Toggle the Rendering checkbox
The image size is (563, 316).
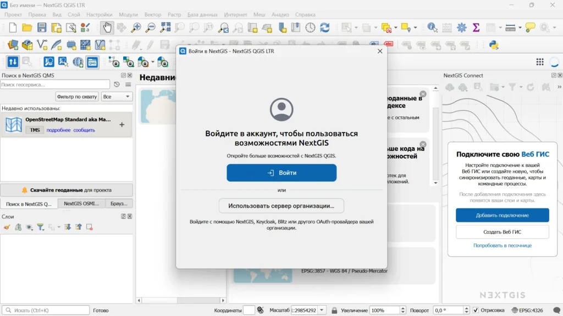[476, 311]
